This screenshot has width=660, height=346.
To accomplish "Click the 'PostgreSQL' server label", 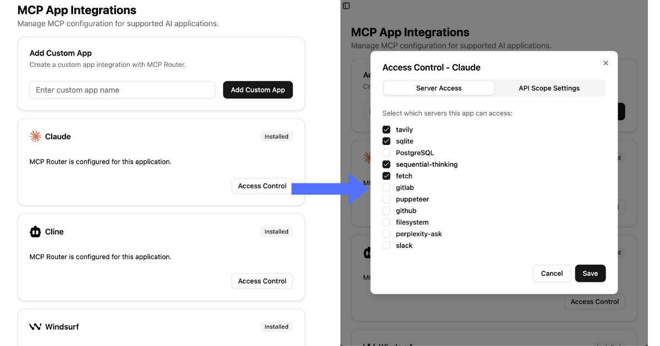I will [415, 153].
